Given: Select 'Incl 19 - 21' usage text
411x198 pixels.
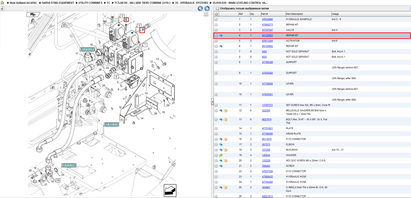Looking at the screenshot, I should (x=337, y=150).
